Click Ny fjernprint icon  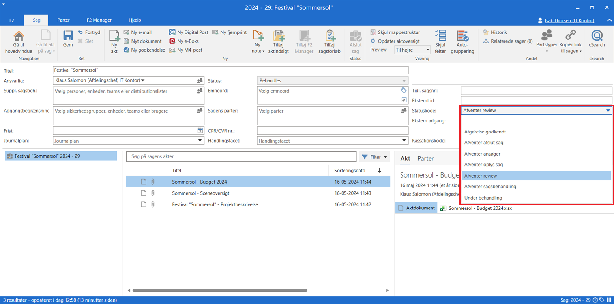215,32
